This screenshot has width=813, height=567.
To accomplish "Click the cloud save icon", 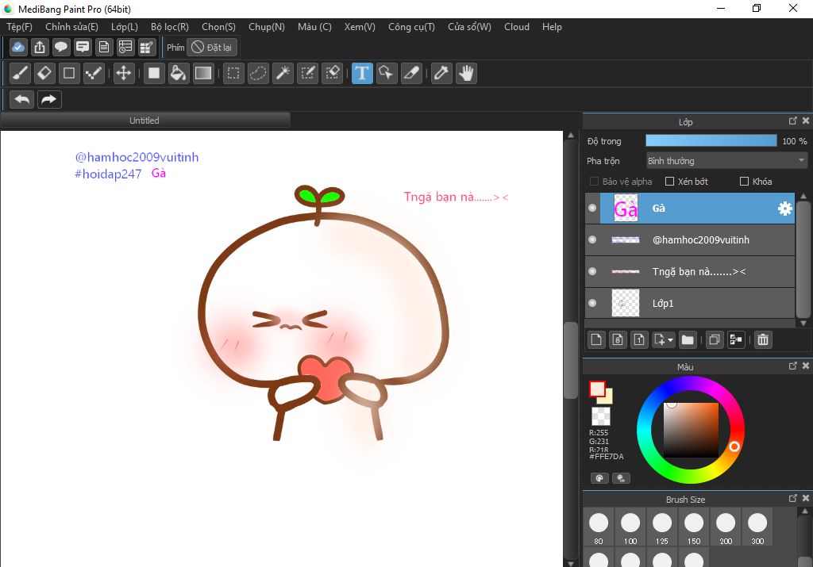I will coord(18,47).
